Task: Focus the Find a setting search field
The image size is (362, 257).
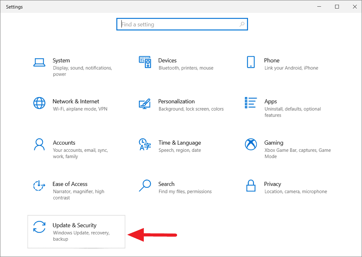Action: point(182,24)
